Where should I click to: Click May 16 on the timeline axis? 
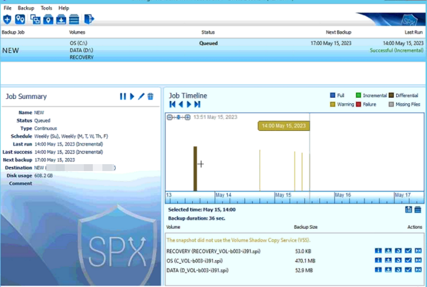(x=343, y=195)
